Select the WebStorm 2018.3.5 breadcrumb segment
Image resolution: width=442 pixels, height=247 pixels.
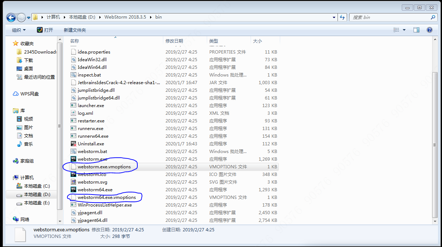[x=125, y=17]
